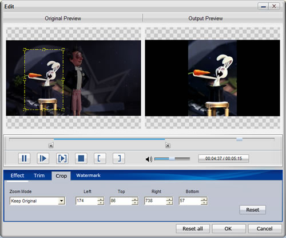Image resolution: width=286 pixels, height=238 pixels.
Task: Decrease the Right crop value
Action: 169,202
